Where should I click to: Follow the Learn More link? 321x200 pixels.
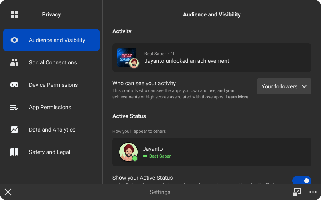pos(237,97)
